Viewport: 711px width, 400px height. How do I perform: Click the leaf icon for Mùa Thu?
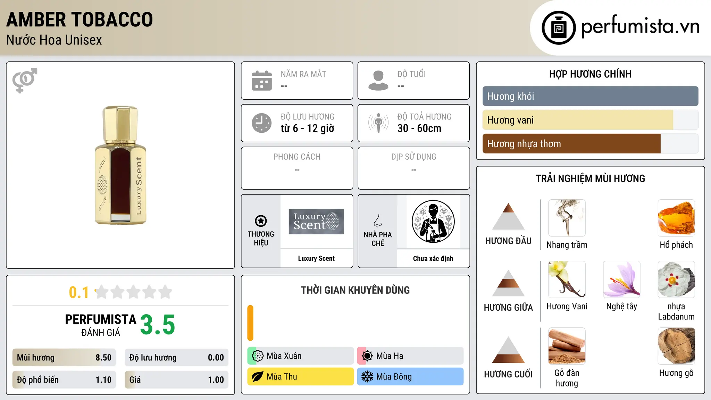point(258,377)
